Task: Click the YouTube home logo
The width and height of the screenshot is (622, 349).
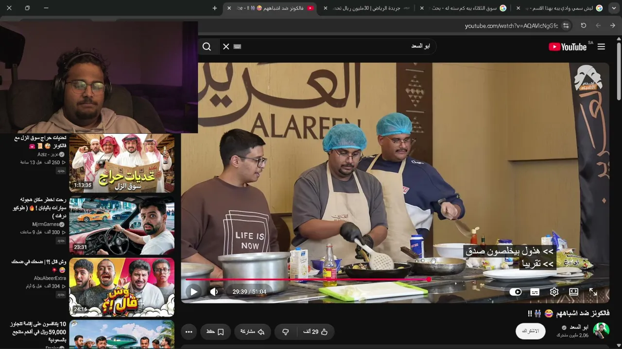Action: pos(567,47)
